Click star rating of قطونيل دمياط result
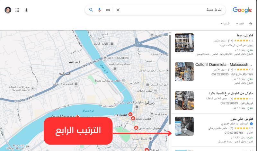The width and height of the screenshot is (257, 151). (242, 40)
